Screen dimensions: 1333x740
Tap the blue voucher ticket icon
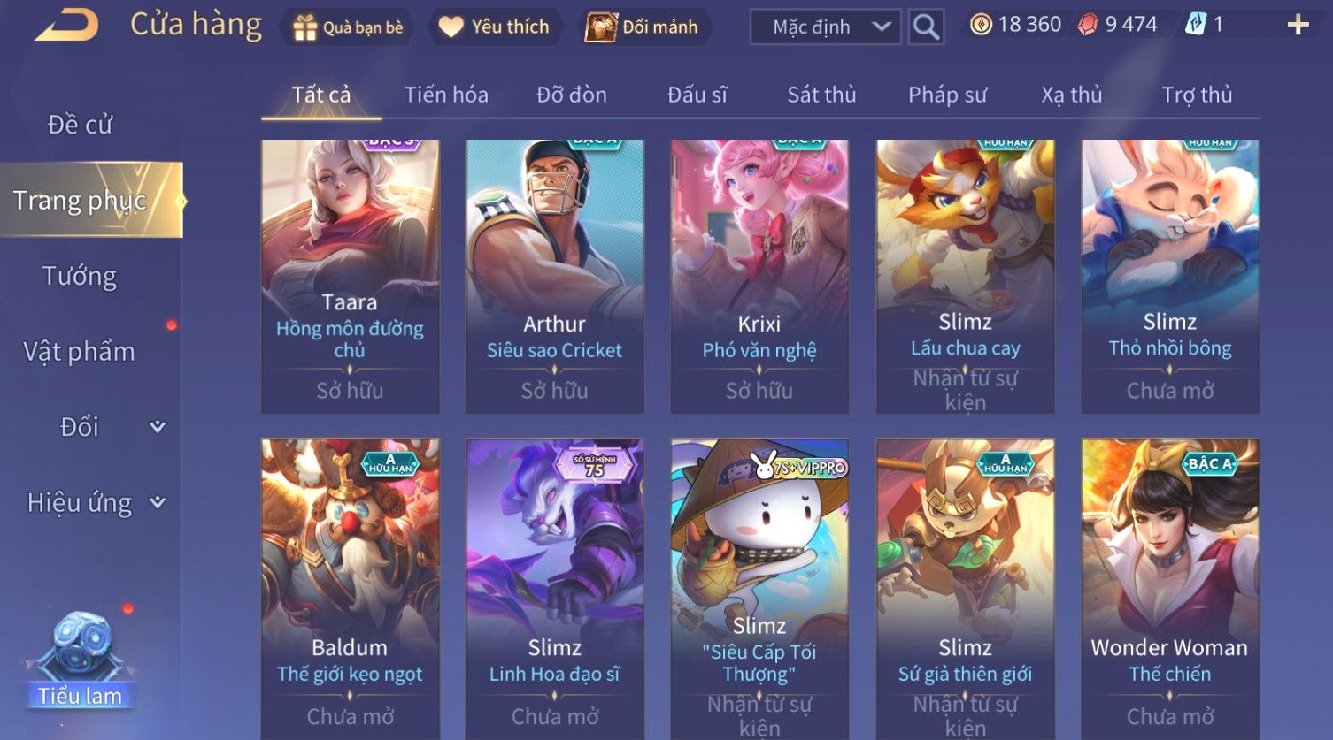1196,25
